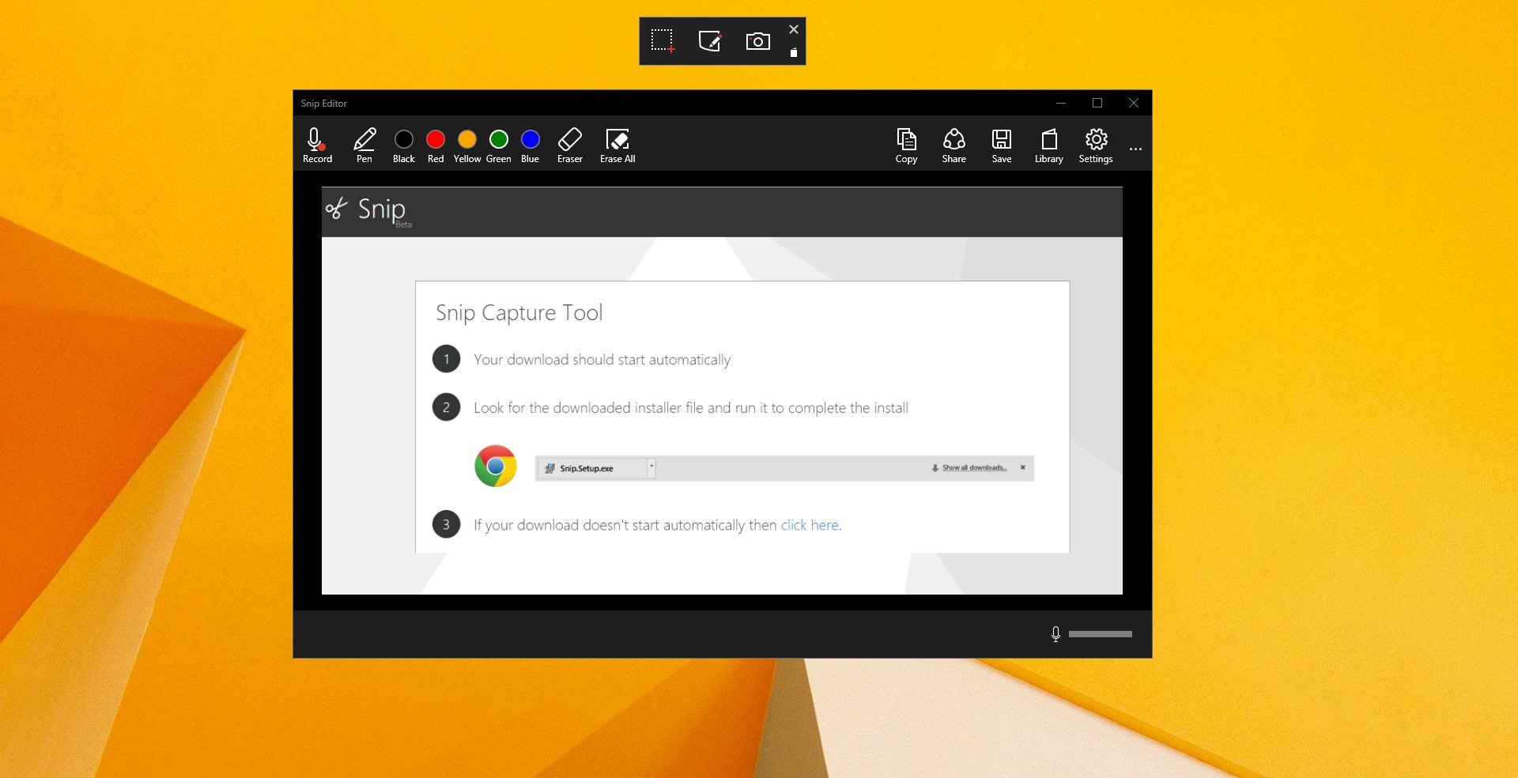Viewport: 1518px width, 778px height.
Task: Open the snip Library
Action: (1049, 145)
